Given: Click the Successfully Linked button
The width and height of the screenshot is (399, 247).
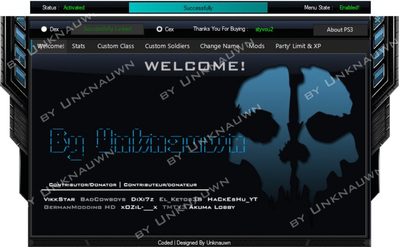Looking at the screenshot, I should point(107,29).
